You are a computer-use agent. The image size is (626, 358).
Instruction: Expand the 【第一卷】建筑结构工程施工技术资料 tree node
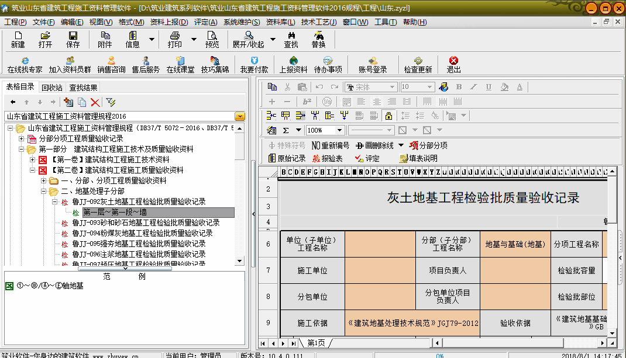[33, 159]
